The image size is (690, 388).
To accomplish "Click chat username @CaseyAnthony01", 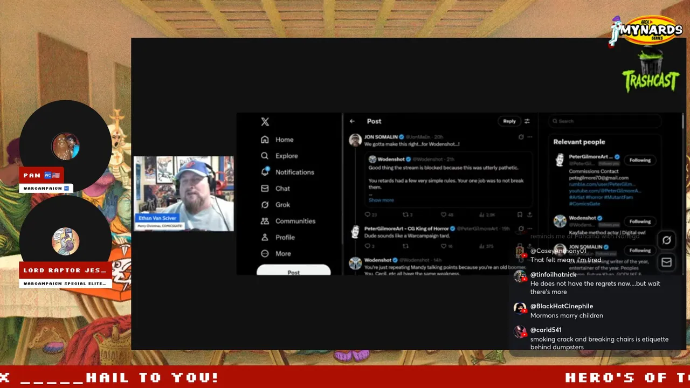I will click(x=558, y=251).
